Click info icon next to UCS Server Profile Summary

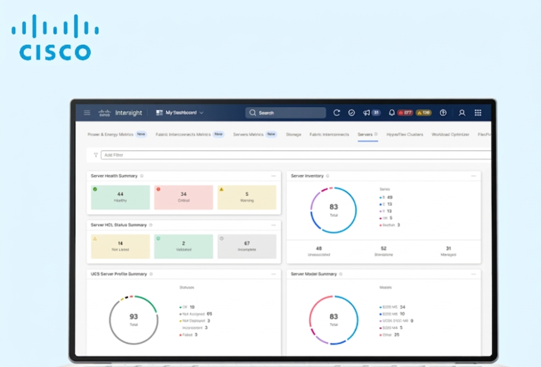click(151, 274)
